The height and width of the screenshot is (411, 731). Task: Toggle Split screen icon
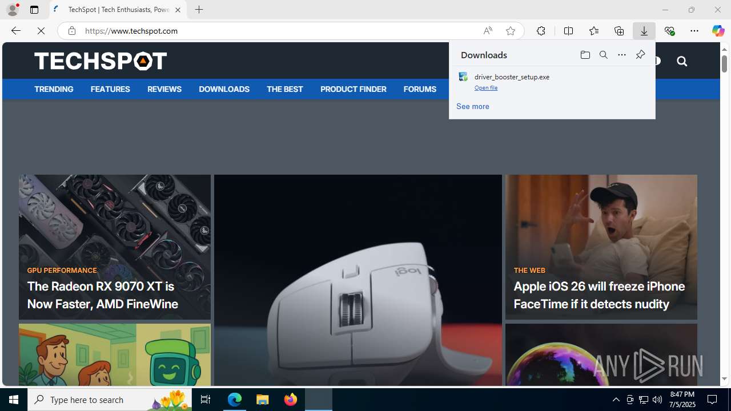click(568, 31)
